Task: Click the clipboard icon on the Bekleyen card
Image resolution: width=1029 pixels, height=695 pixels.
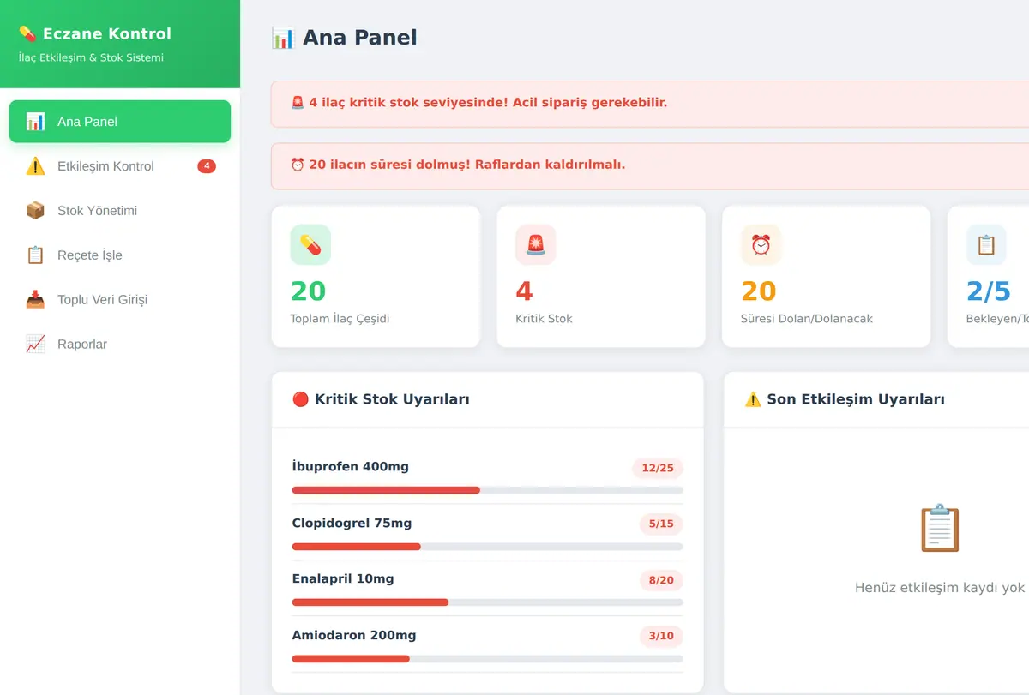Action: point(986,245)
